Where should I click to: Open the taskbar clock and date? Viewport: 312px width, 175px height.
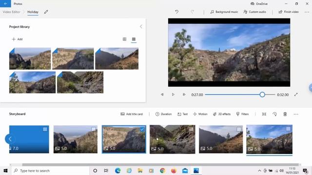point(292,171)
